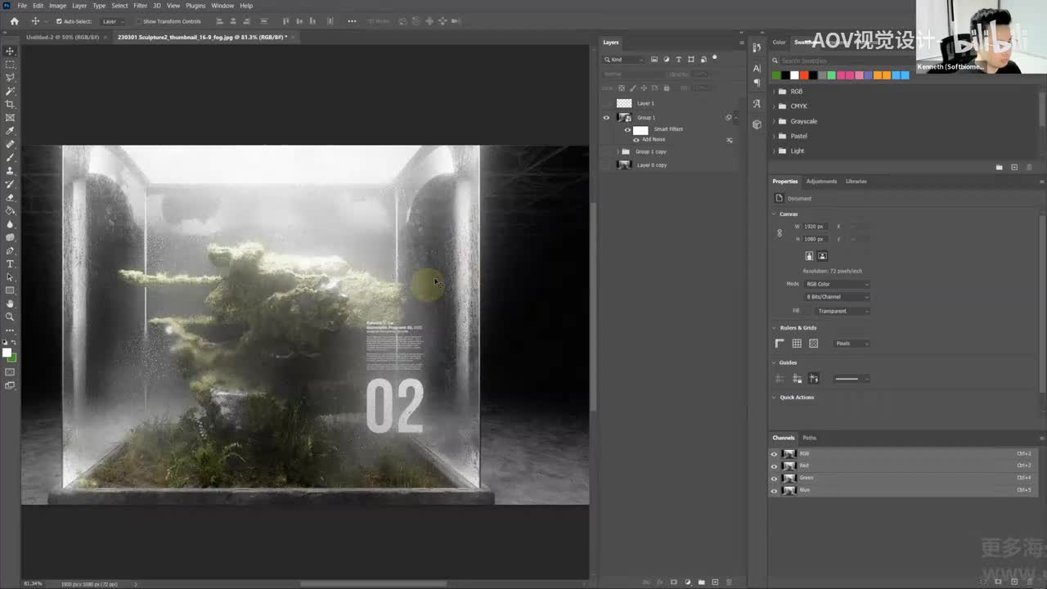Toggle Green channel visibility
1047x589 pixels.
click(775, 478)
